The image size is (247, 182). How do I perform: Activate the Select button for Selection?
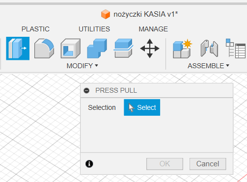point(142,107)
